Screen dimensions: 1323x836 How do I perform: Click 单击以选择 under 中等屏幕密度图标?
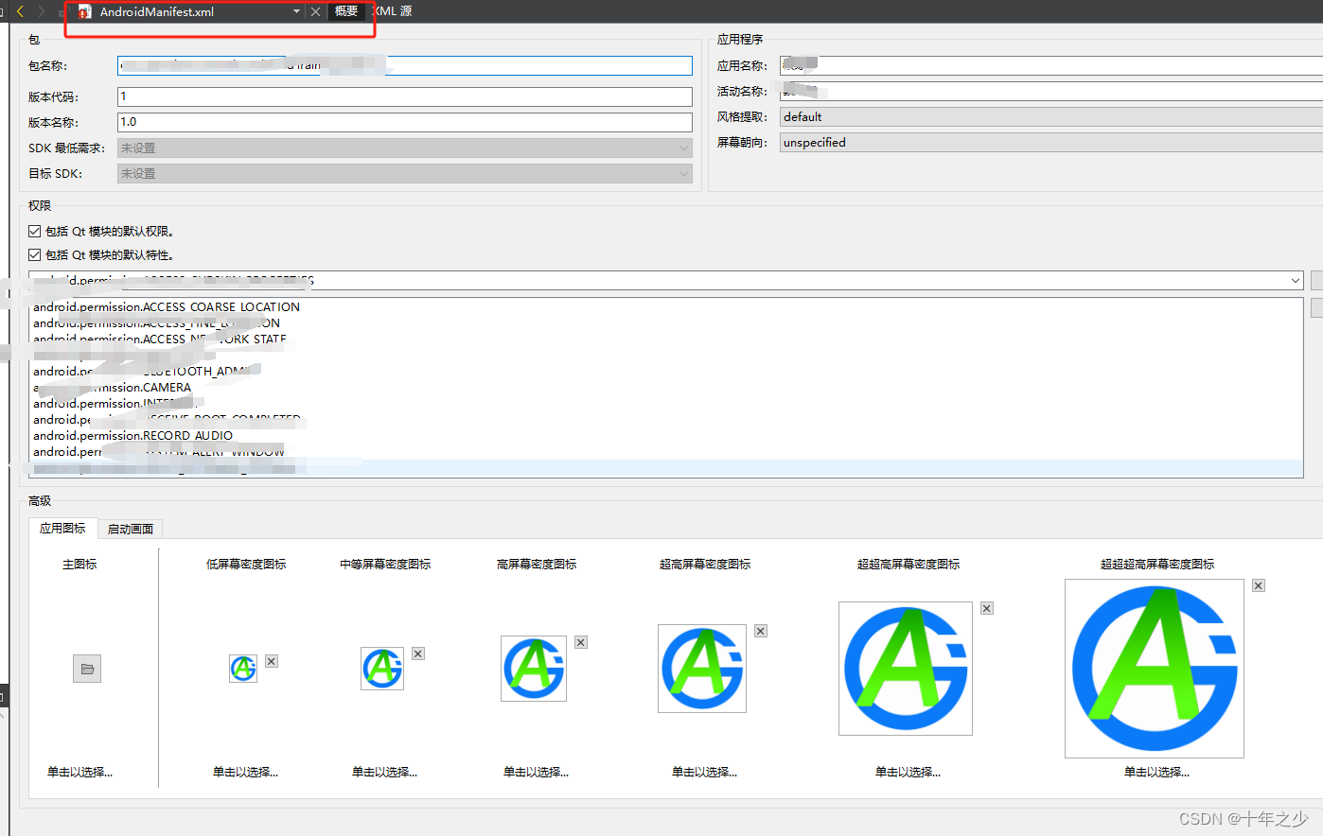384,772
